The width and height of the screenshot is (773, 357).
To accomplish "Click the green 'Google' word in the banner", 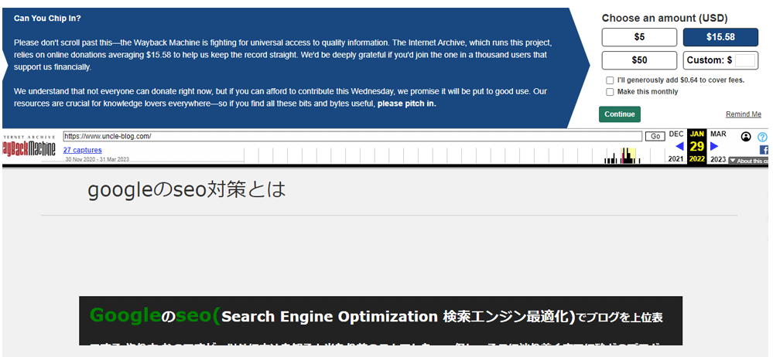I will coord(125,315).
